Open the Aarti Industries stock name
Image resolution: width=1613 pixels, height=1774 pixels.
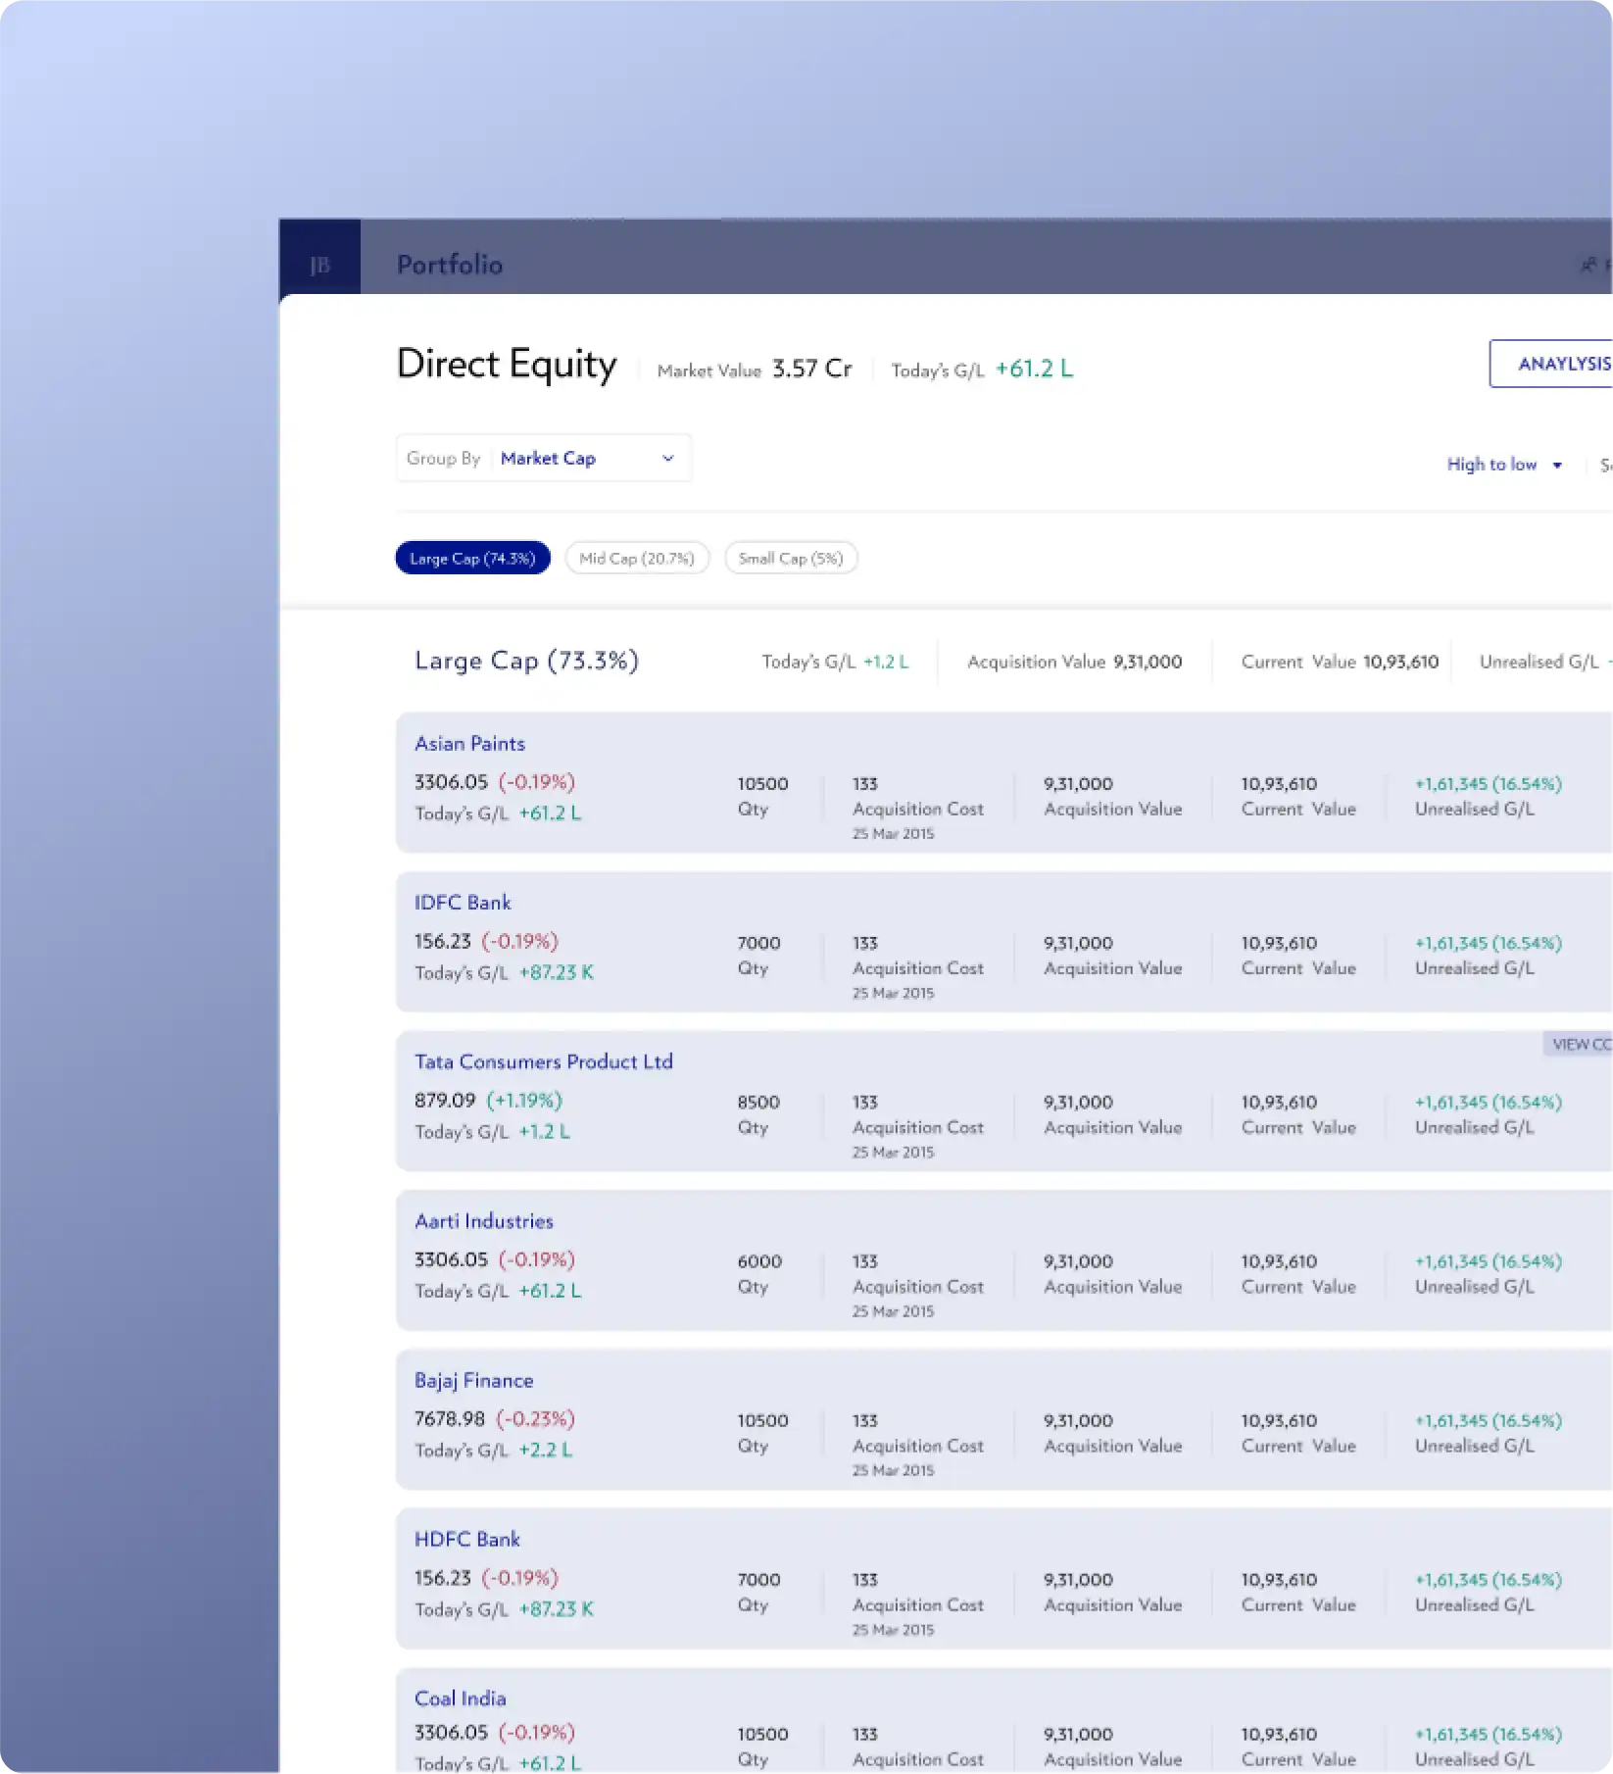[483, 1221]
